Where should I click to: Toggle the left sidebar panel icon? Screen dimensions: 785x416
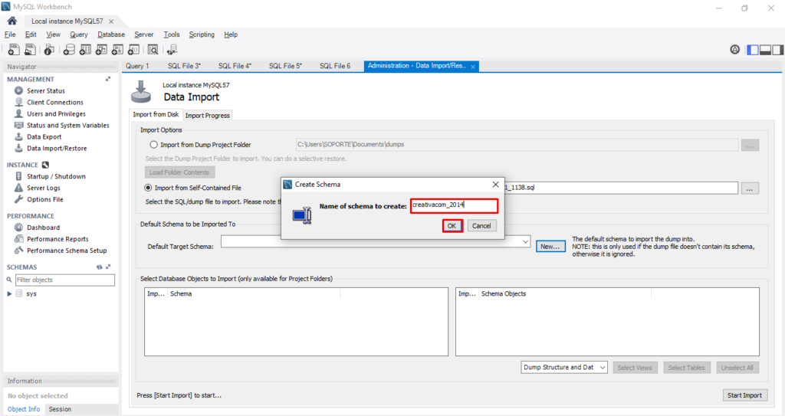point(753,50)
